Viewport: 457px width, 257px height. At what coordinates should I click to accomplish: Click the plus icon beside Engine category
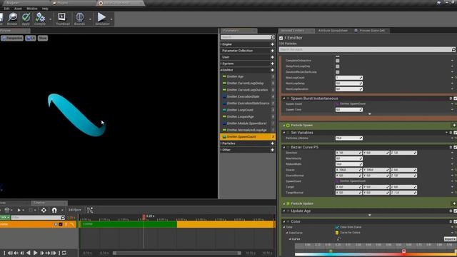pos(273,44)
